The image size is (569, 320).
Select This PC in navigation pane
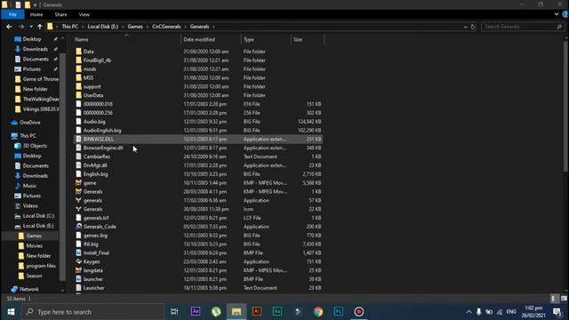(28, 136)
